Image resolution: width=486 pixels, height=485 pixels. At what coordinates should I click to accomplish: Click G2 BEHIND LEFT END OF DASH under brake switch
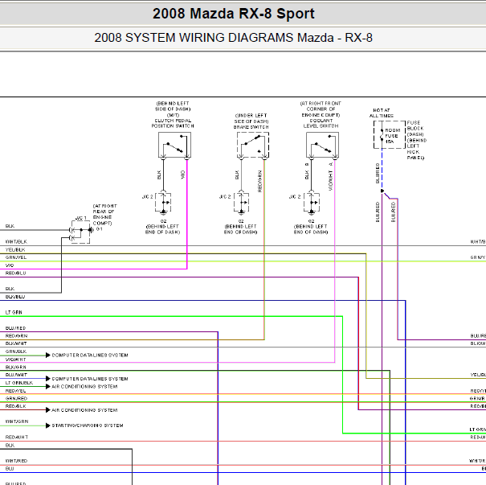tap(241, 227)
